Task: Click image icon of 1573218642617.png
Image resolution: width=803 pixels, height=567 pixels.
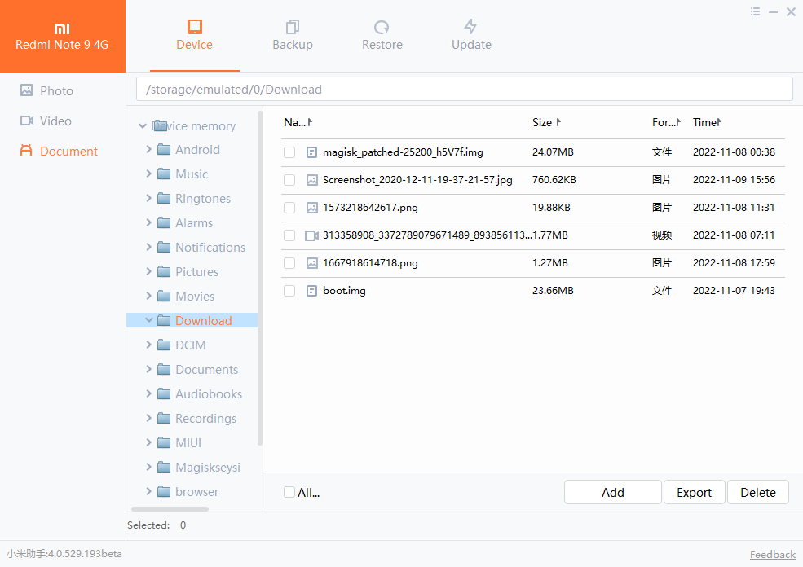Action: [311, 207]
